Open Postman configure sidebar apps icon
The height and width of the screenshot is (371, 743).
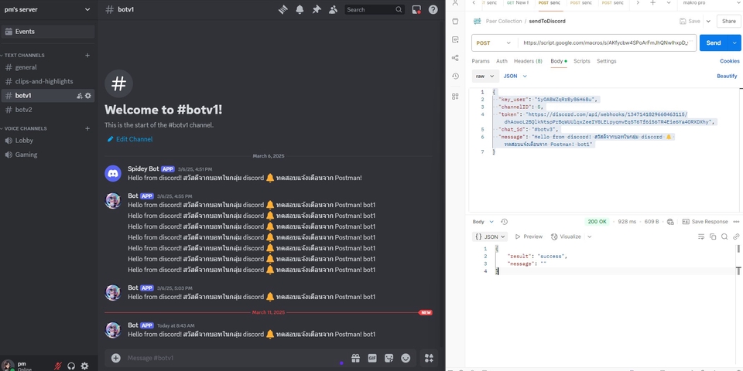(x=455, y=97)
